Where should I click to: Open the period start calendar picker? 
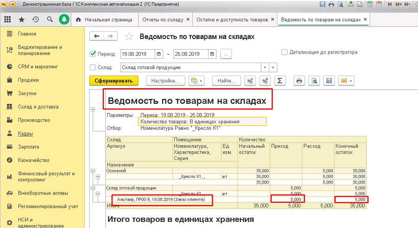tap(159, 54)
